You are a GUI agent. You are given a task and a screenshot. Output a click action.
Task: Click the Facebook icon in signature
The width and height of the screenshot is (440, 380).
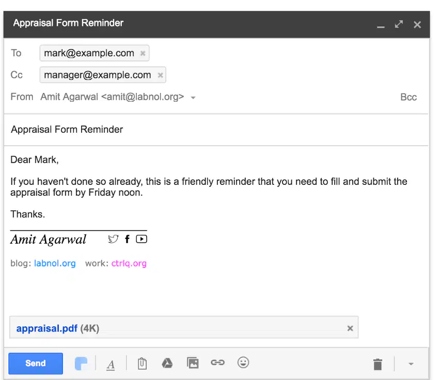tap(128, 239)
